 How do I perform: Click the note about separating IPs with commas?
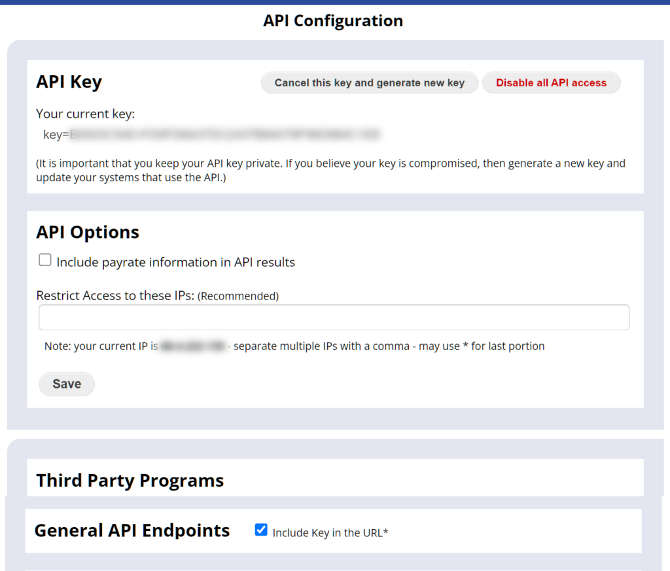point(294,345)
